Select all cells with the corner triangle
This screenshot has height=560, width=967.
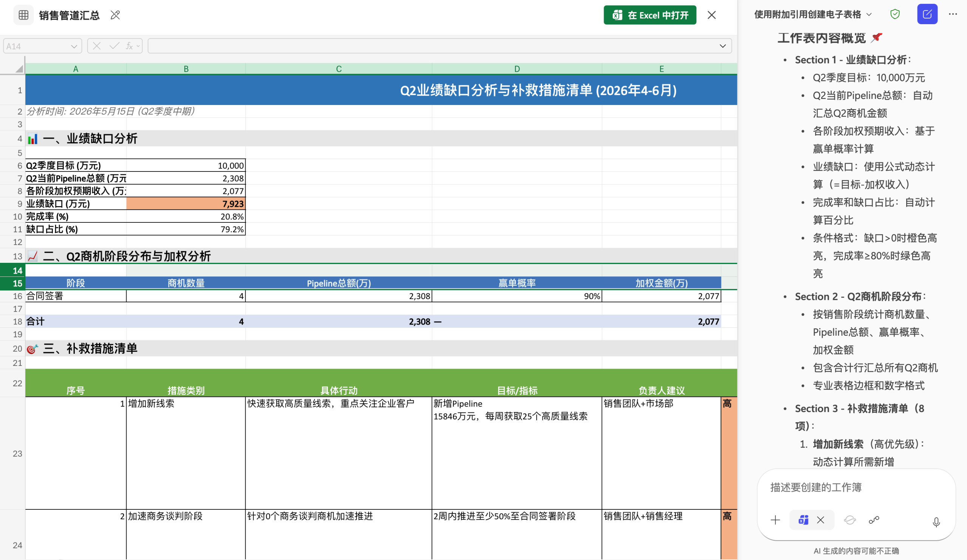click(19, 68)
